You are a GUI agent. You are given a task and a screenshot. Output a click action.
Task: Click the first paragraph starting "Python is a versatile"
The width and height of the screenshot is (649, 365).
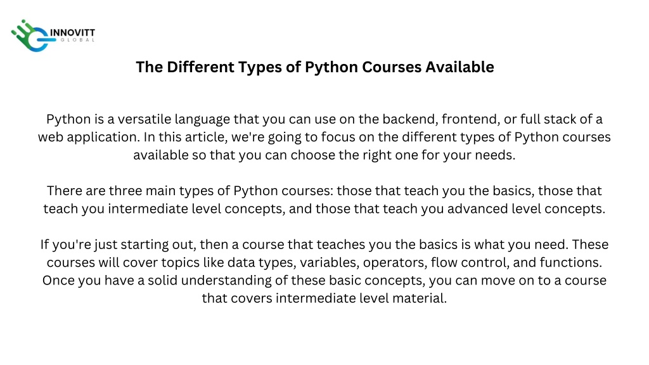324,137
